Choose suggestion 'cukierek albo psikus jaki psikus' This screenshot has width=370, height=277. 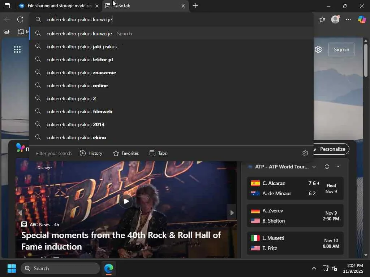coord(171,47)
